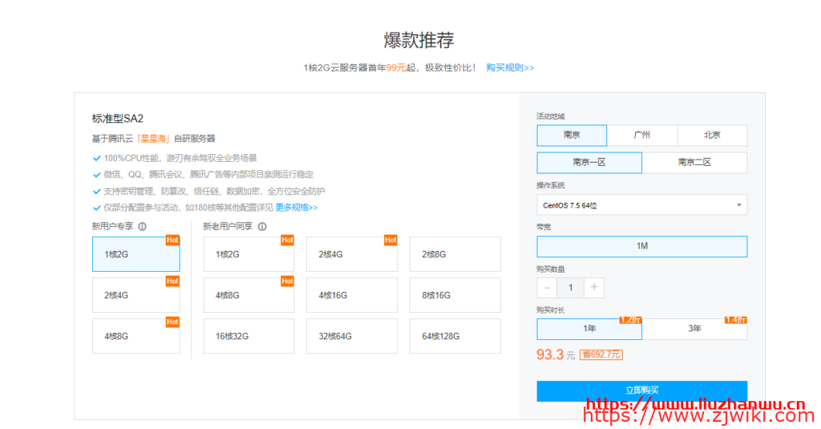
Task: Select the 1M bandwidth option
Action: (642, 246)
